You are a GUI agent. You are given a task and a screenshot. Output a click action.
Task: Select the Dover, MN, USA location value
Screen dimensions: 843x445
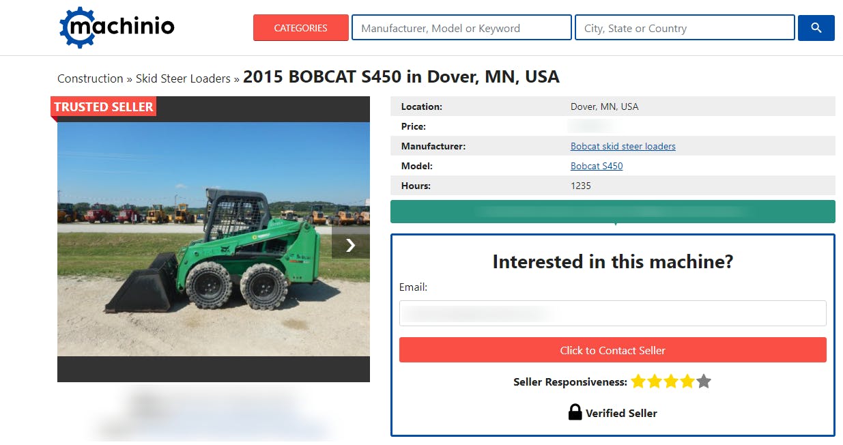(x=605, y=106)
